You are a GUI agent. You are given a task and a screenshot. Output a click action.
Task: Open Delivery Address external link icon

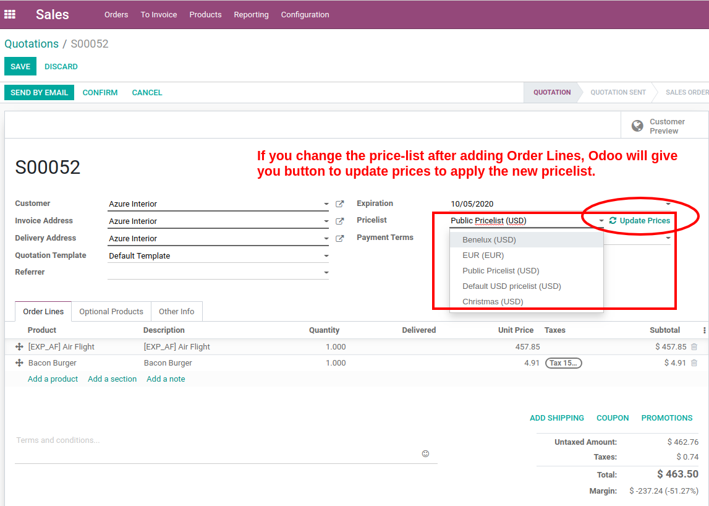point(339,239)
